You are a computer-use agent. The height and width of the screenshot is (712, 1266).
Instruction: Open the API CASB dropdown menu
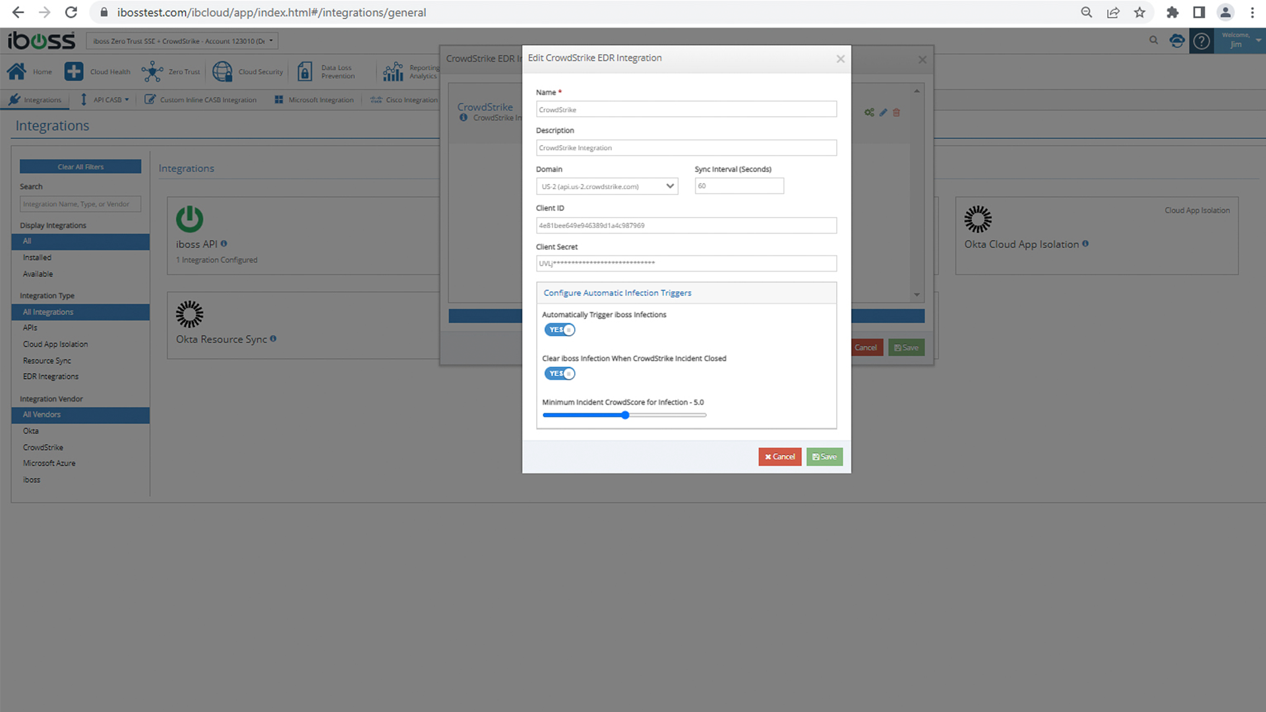[x=105, y=100]
